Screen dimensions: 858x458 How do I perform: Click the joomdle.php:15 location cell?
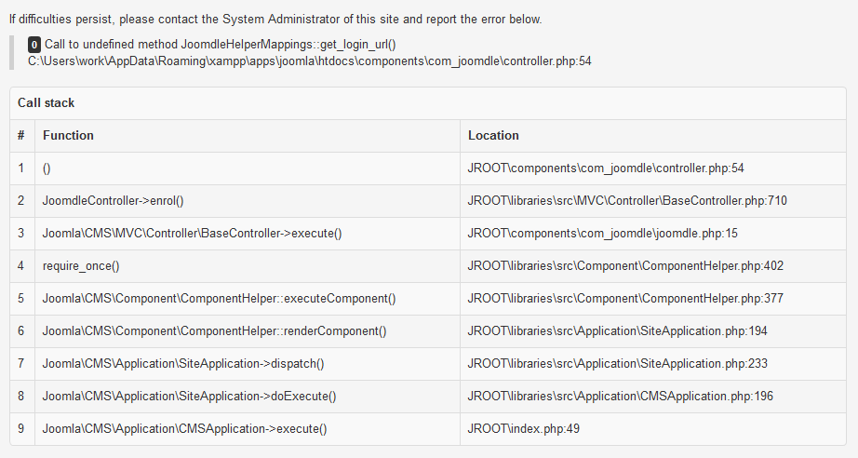(x=602, y=233)
